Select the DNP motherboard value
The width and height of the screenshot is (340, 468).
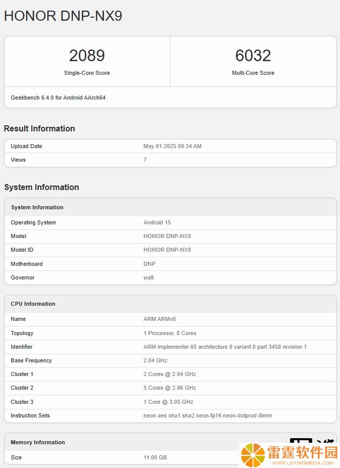[x=149, y=264]
